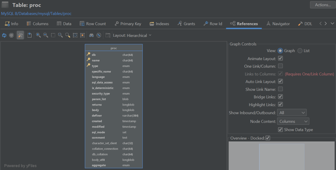This screenshot has width=336, height=170.
Task: Enable Show Link Name
Action: (x=280, y=89)
